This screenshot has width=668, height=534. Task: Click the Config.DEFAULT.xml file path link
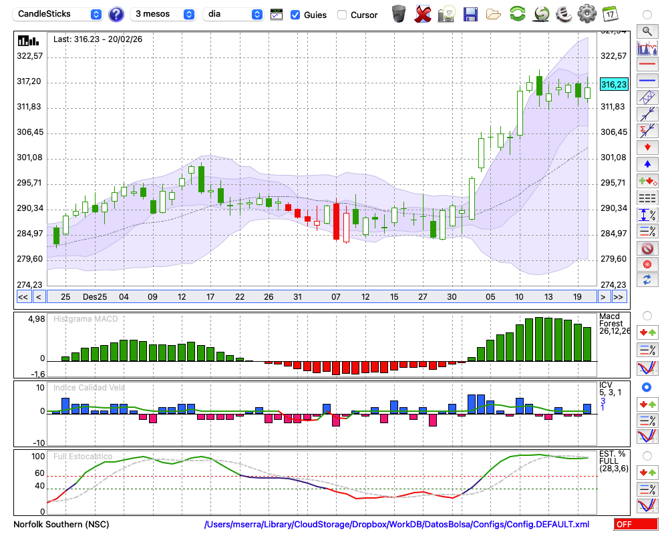397,525
